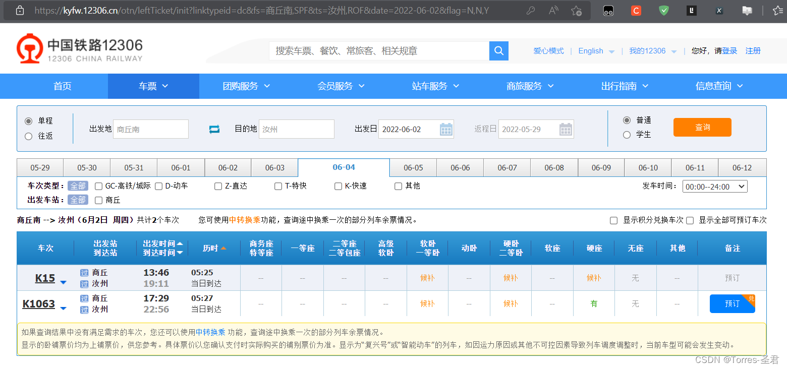This screenshot has width=787, height=369.
Task: Open the 团购服务 navigation menu
Action: 246,86
